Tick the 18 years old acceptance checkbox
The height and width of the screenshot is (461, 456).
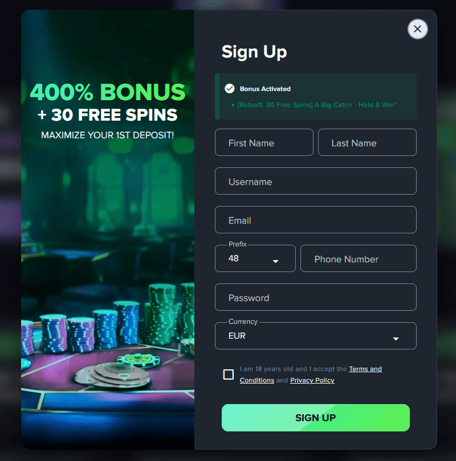[229, 374]
